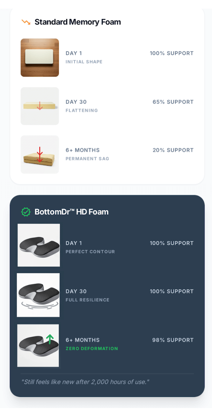The height and width of the screenshot is (417, 212).
Task: Click the BottomDr HD Foam heading
Action: [71, 212]
